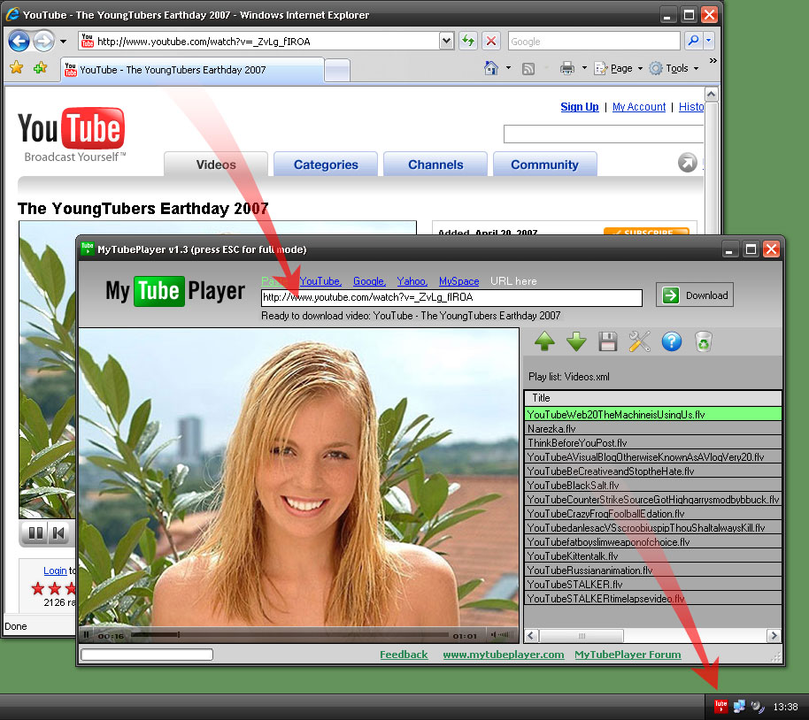Click the RSS feeds icon

(528, 69)
